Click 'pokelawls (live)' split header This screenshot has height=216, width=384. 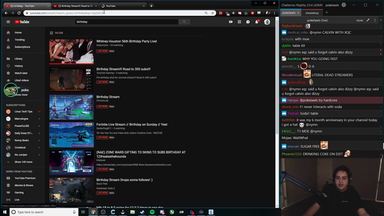point(317,20)
